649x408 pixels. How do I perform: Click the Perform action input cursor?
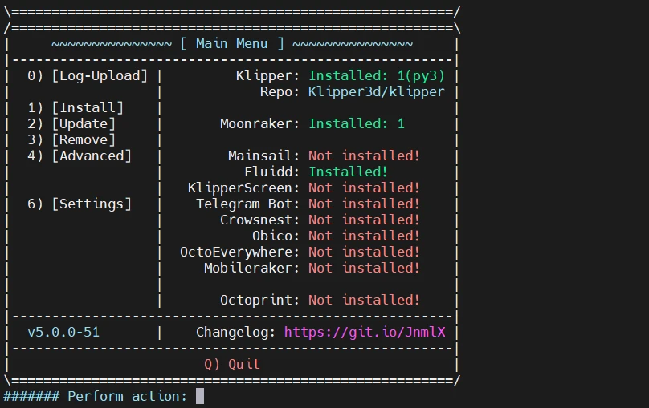(x=200, y=396)
